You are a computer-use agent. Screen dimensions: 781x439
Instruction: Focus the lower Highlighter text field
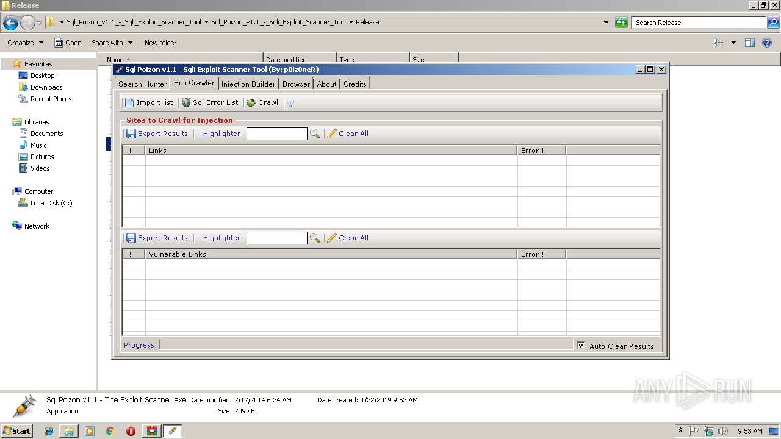(x=276, y=238)
